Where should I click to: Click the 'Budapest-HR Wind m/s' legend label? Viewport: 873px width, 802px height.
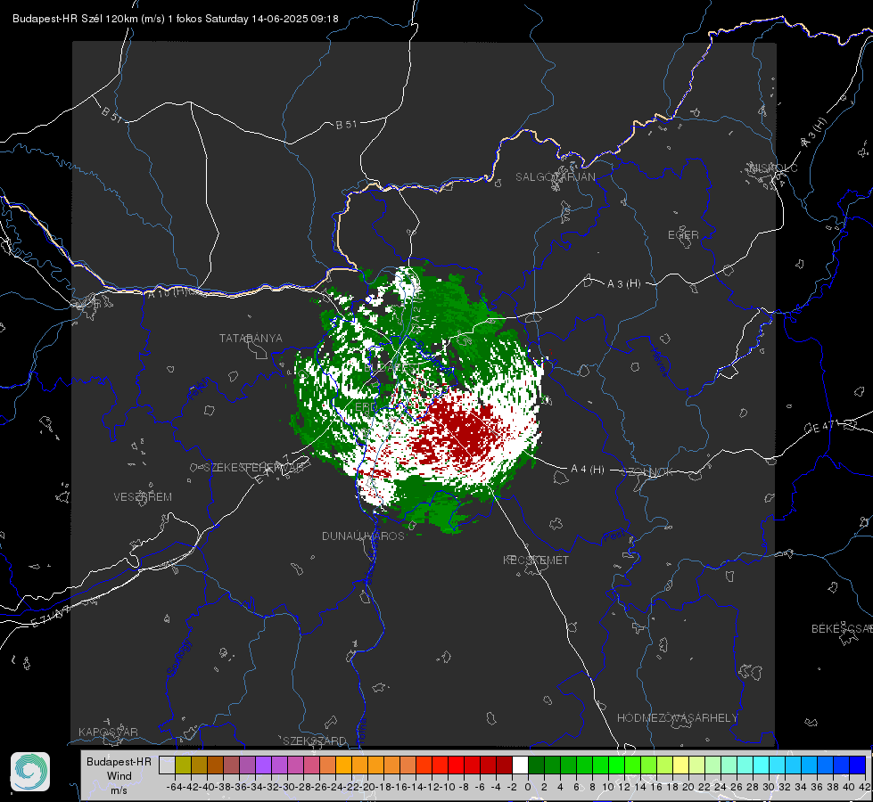[119, 776]
